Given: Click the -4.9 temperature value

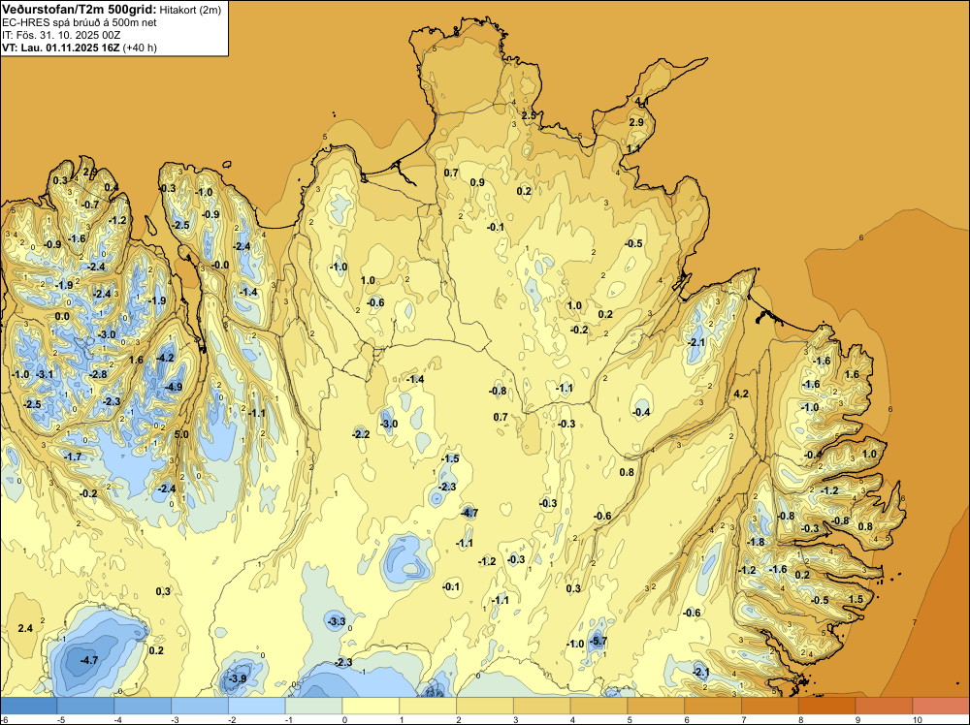Looking at the screenshot, I should (x=174, y=387).
